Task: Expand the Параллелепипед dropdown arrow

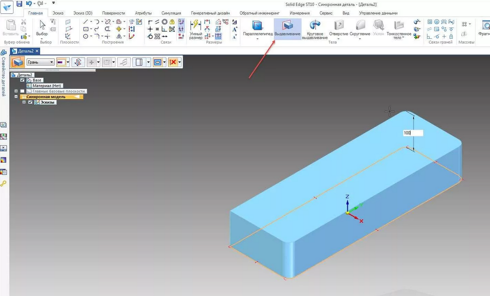Action: [257, 39]
